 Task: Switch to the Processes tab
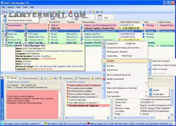click(60, 17)
